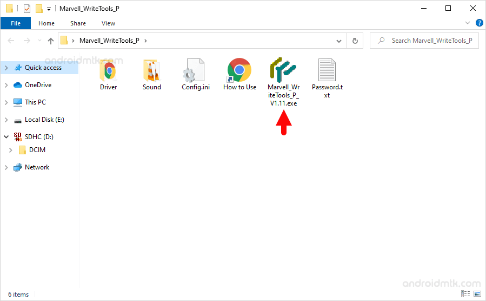The width and height of the screenshot is (486, 301).
Task: Click the SDHC (D:) card icon
Action: 18,137
